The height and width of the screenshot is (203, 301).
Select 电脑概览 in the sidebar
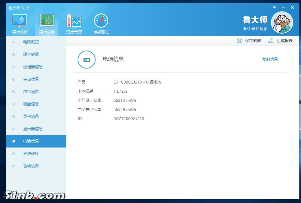31,42
